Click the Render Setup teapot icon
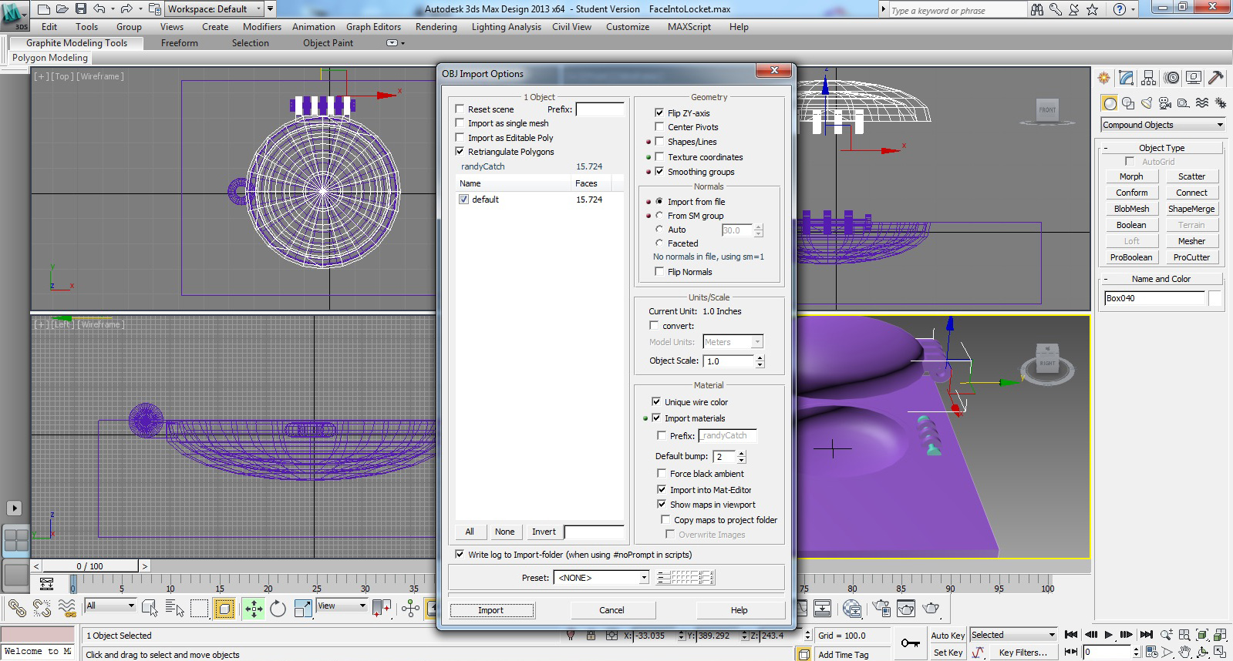Screen dimensions: 1233x661 (x=881, y=609)
